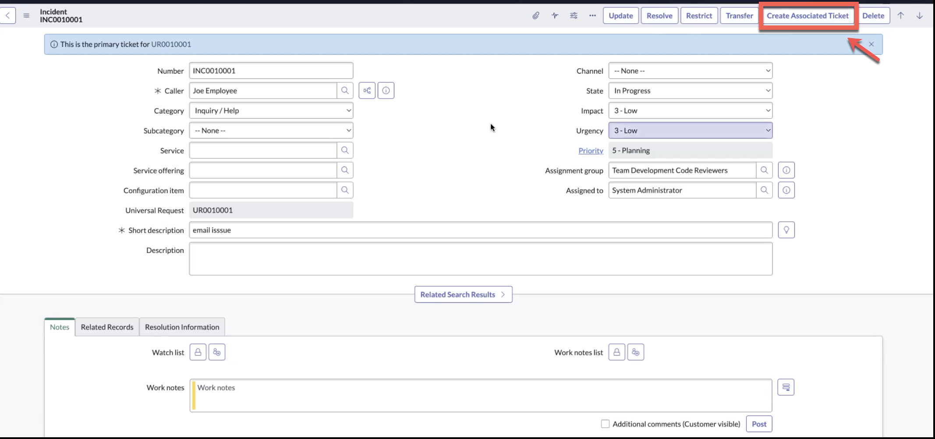Switch to the Related Records tab
The height and width of the screenshot is (439, 935).
(107, 327)
